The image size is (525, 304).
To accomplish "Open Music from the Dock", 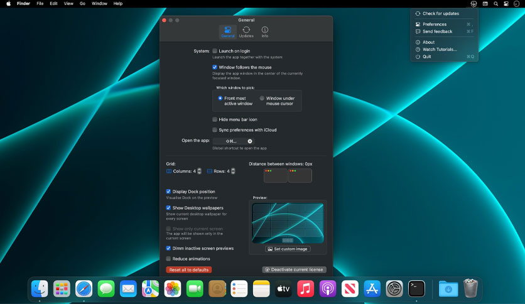I will 305,288.
